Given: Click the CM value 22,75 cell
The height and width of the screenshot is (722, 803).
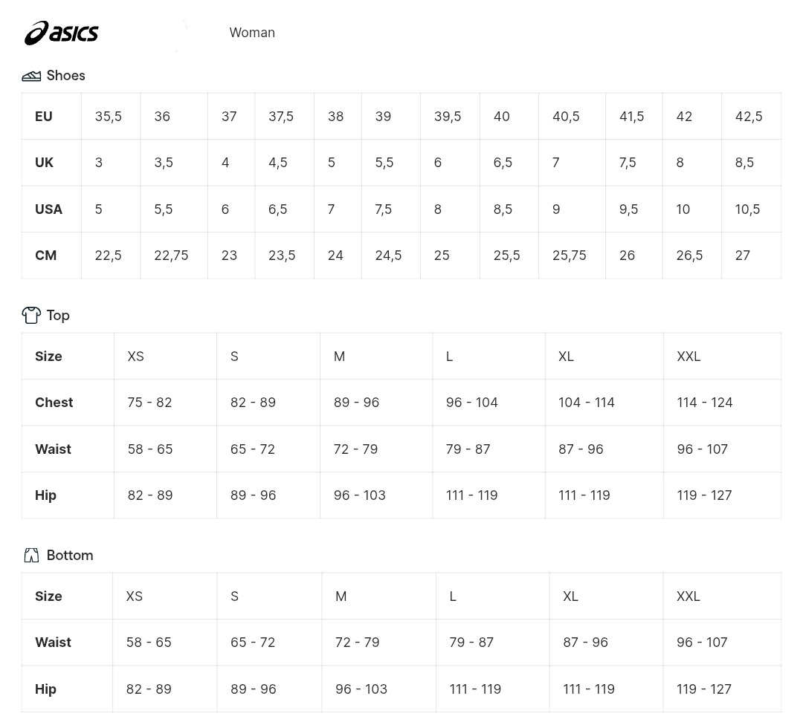Looking at the screenshot, I should pyautogui.click(x=174, y=256).
